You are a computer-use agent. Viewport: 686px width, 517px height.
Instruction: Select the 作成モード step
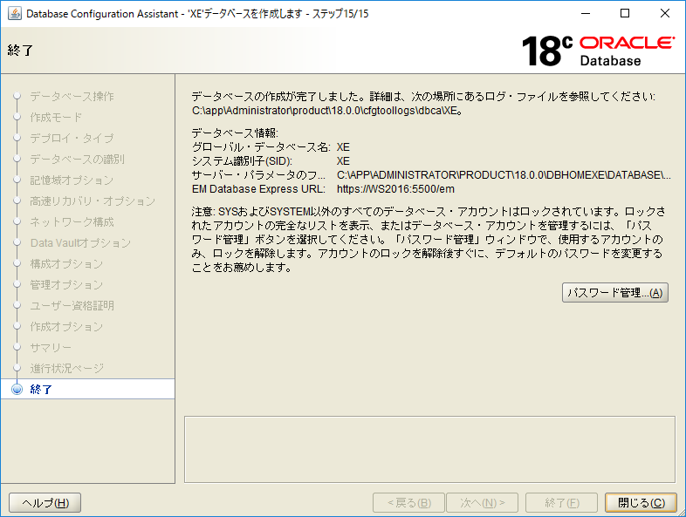(x=56, y=117)
